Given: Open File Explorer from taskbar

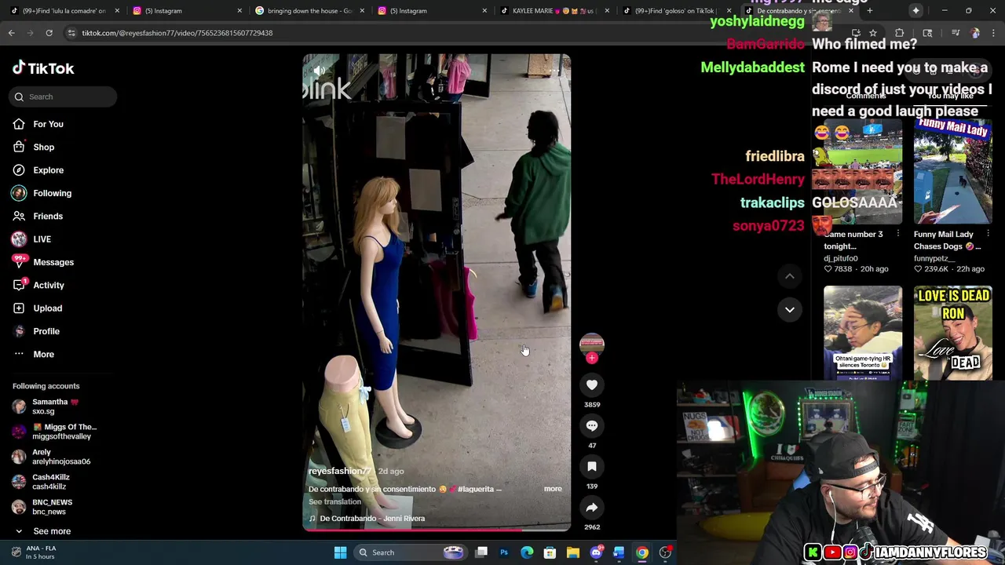Looking at the screenshot, I should [573, 552].
